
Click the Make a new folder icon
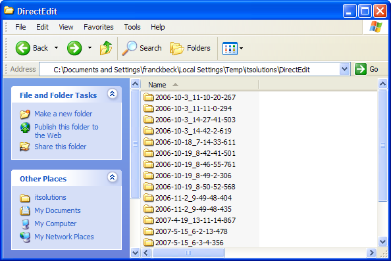pyautogui.click(x=25, y=114)
